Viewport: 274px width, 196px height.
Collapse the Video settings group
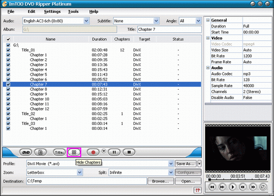click(x=208, y=38)
